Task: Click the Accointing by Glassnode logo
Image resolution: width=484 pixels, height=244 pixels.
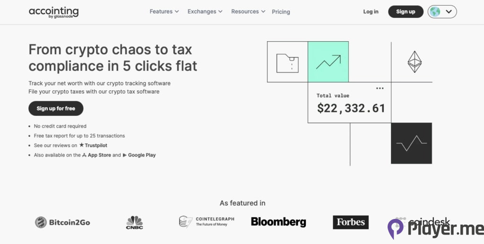Action: tap(53, 12)
